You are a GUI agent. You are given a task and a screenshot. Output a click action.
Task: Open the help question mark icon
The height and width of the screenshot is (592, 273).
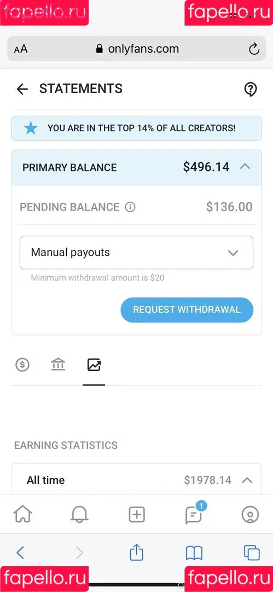[251, 89]
